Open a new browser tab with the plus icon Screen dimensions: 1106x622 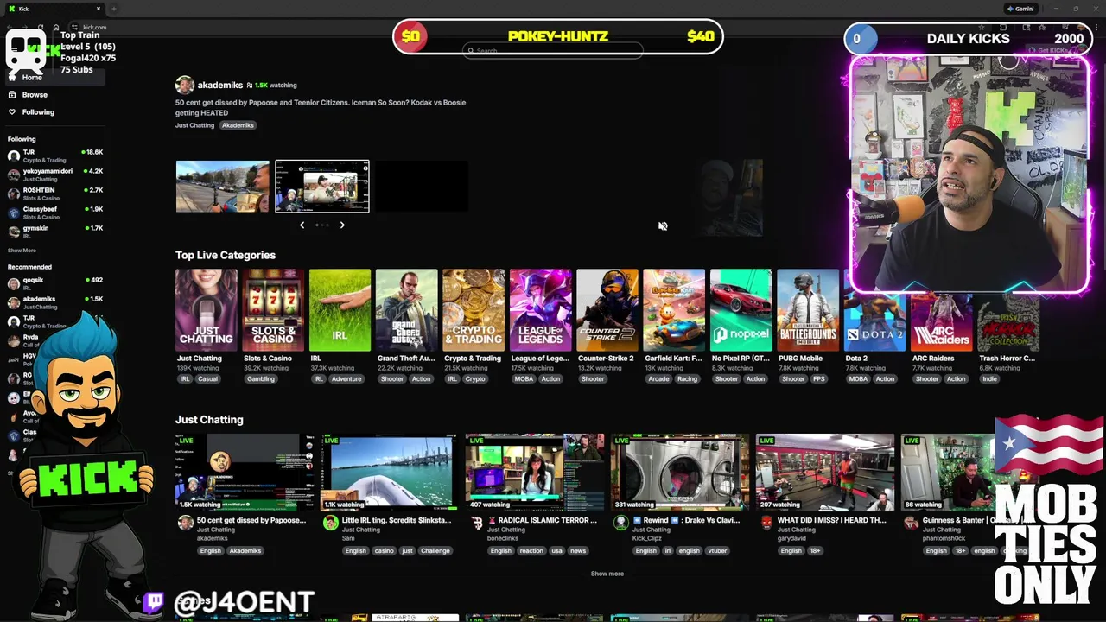[113, 9]
